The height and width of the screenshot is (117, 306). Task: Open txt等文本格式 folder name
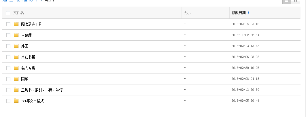pos(32,101)
